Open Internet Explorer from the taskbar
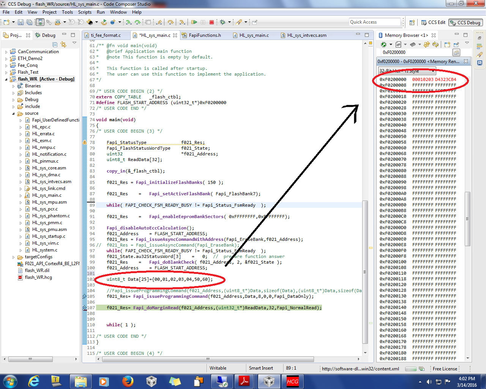Viewport: 486px width, 389px height. (34, 381)
